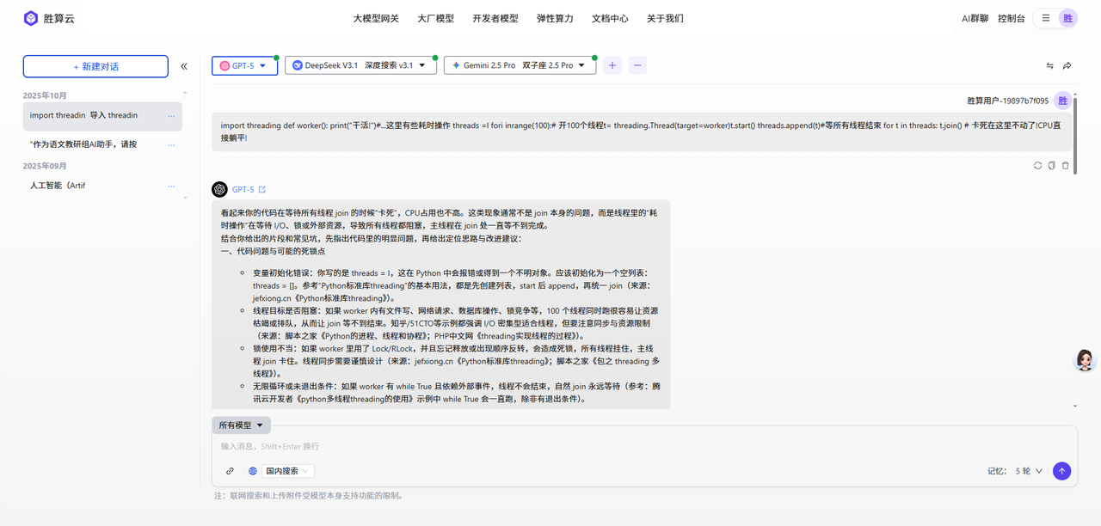1101x526 pixels.
Task: Open options for the 作为语文教研组AI助手 conversation
Action: (171, 145)
